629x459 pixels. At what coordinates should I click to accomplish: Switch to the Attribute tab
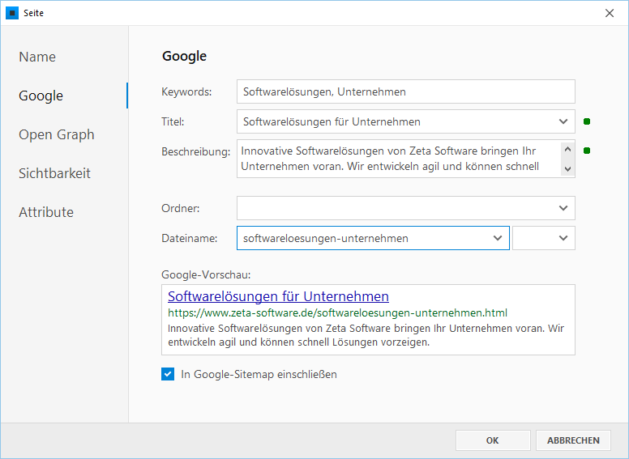tap(46, 212)
